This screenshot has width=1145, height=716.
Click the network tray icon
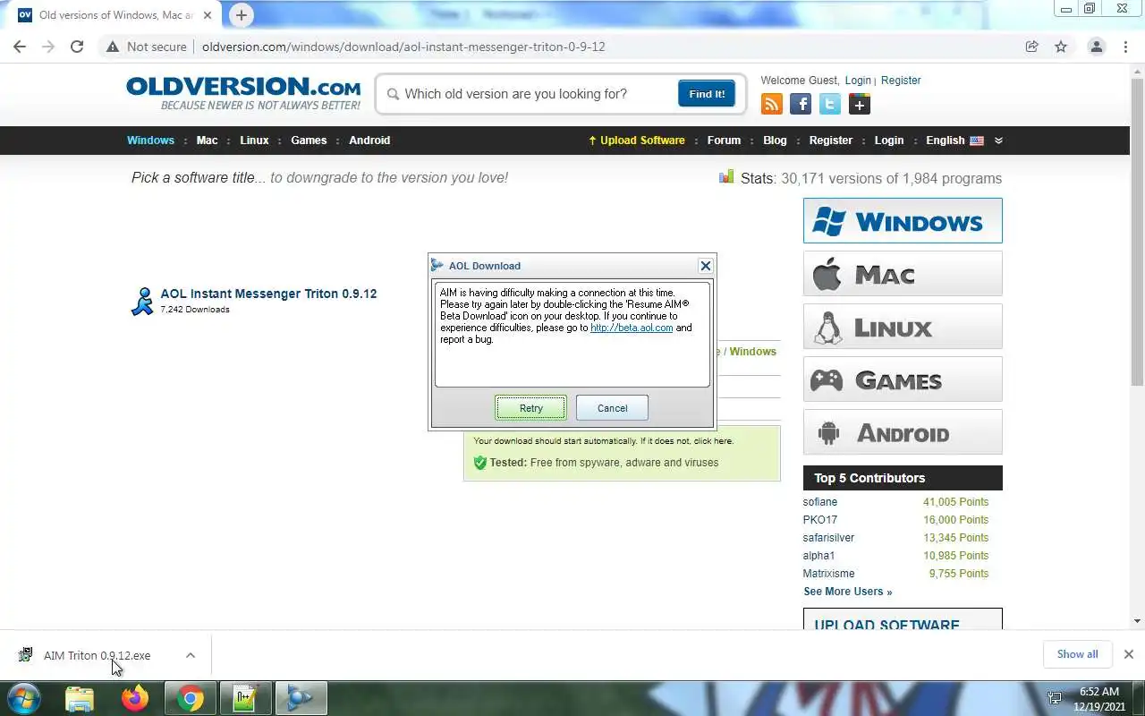tap(1056, 698)
